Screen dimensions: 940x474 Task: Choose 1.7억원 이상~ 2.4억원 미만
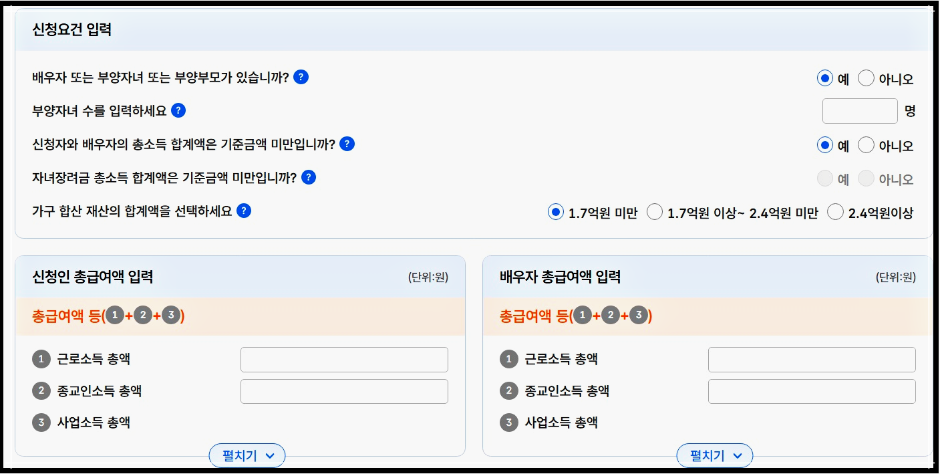655,211
